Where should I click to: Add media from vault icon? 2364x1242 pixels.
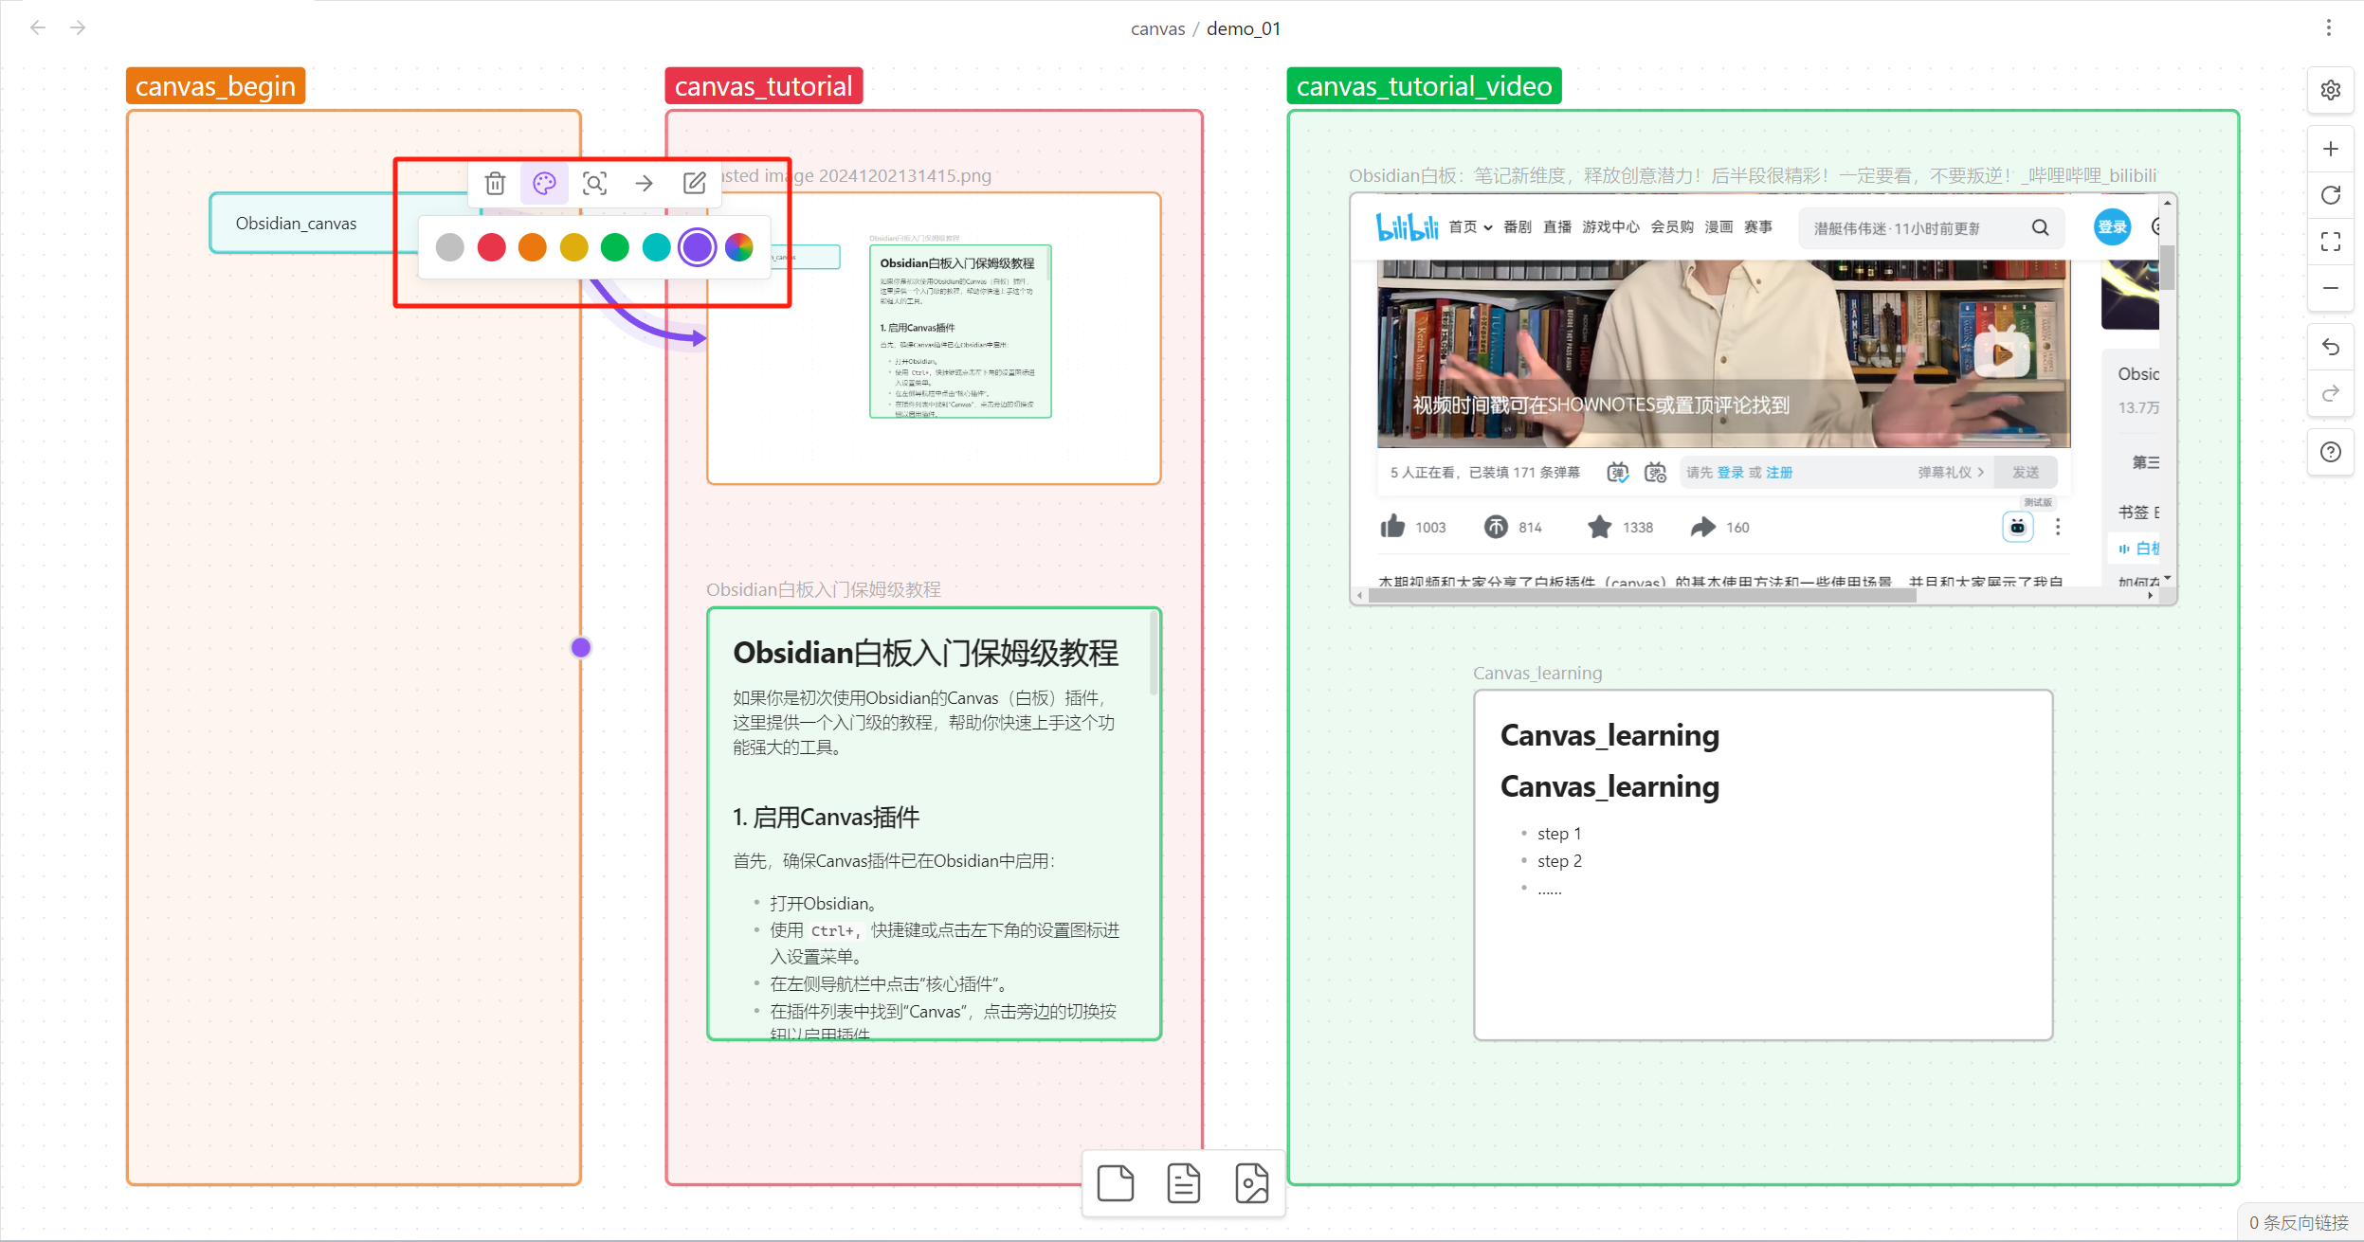pos(1251,1183)
